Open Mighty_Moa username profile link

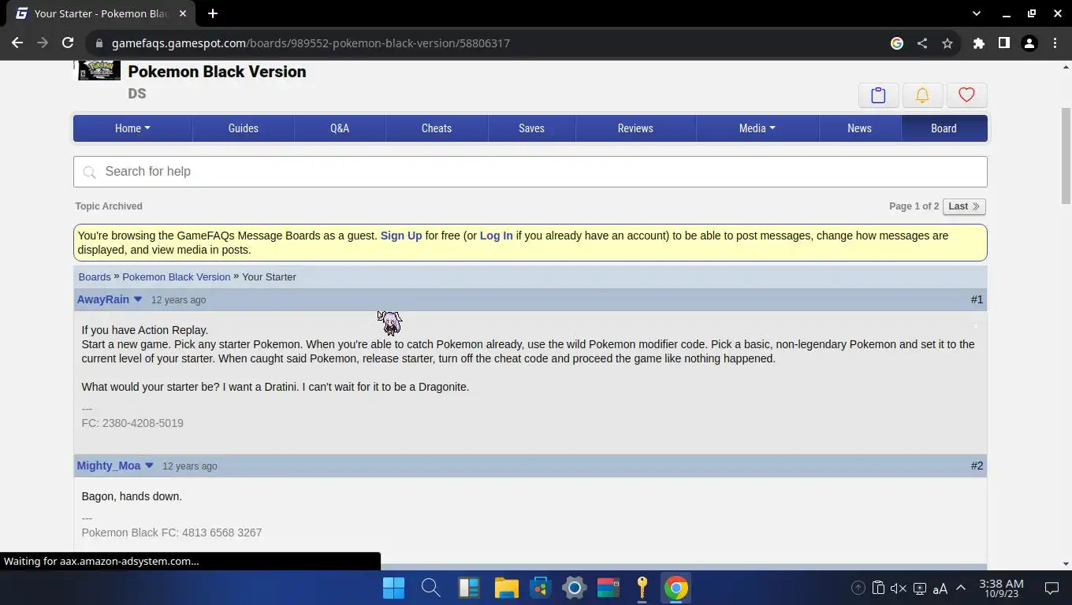[109, 466]
